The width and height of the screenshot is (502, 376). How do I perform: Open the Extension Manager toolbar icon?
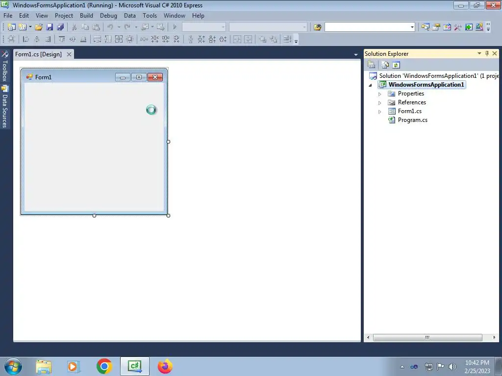coord(479,27)
